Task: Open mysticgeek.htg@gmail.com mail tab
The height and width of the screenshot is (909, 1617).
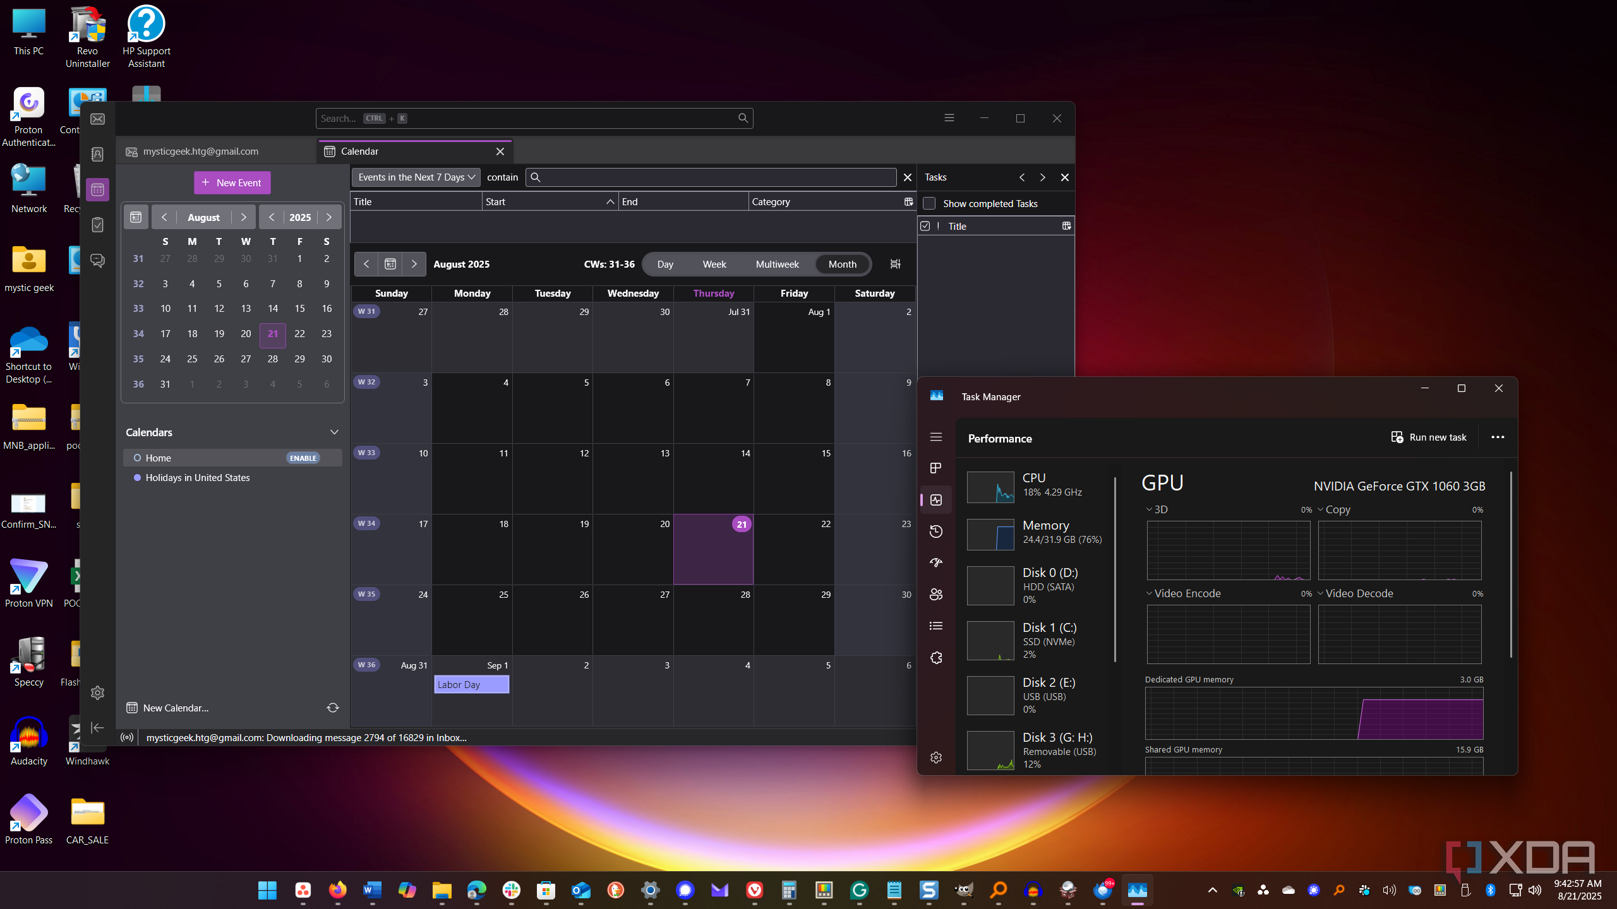Action: click(x=215, y=151)
